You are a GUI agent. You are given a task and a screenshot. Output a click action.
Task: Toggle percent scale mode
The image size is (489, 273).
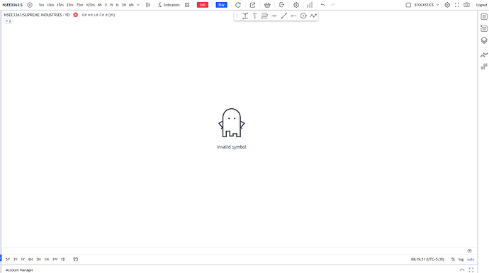click(x=453, y=260)
